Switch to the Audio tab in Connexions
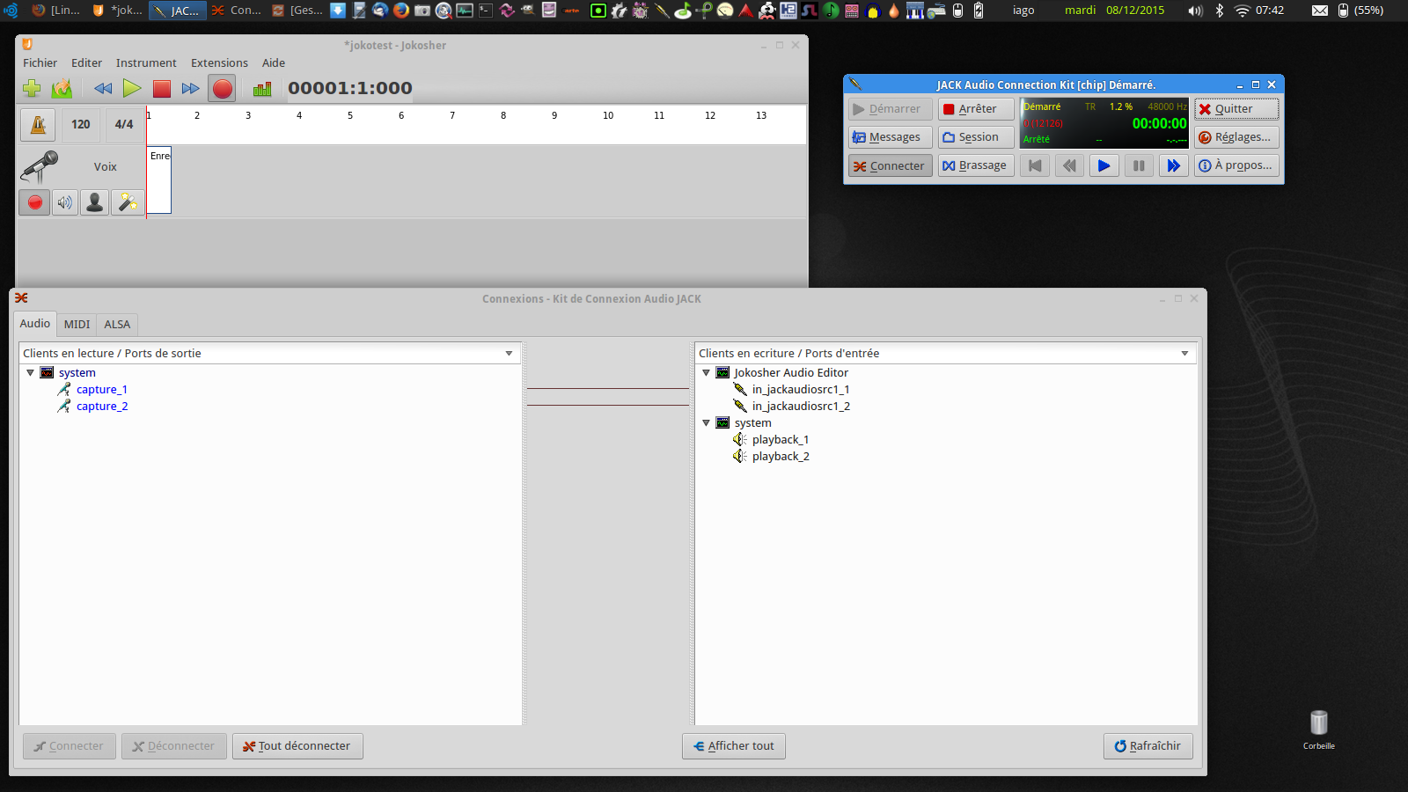This screenshot has height=792, width=1408. tap(35, 324)
